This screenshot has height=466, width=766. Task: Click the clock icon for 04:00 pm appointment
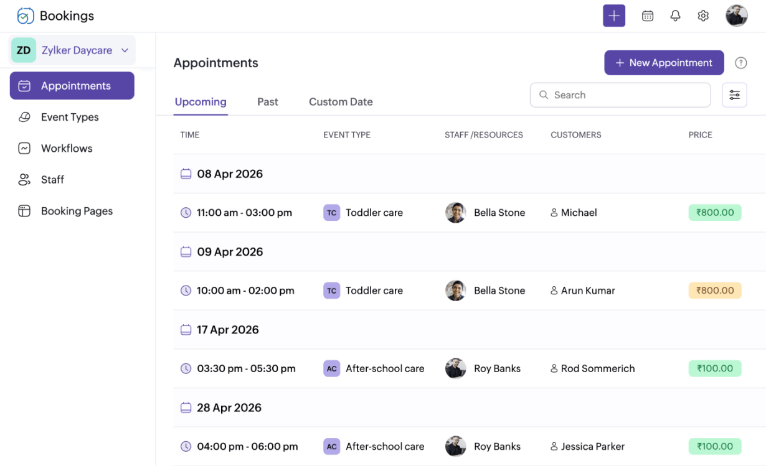pyautogui.click(x=186, y=446)
